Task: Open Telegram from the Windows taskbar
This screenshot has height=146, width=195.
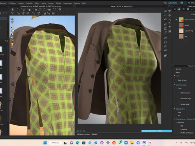Action: coord(138,143)
